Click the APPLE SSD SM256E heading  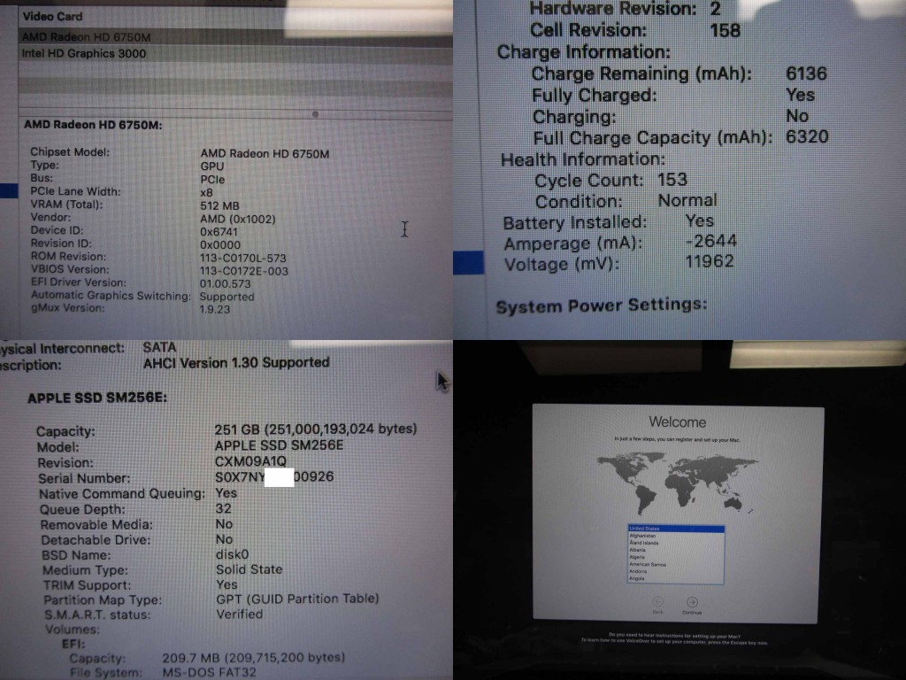click(x=97, y=398)
